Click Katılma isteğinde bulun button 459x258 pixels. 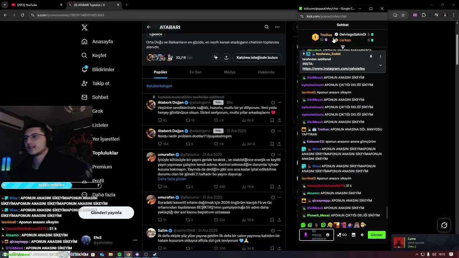(257, 57)
